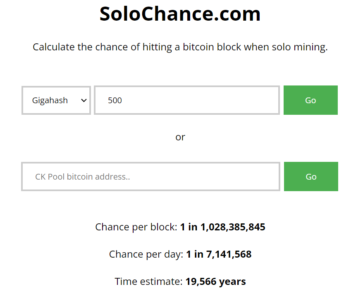Focus the CK Pool bitcoin address field
This screenshot has width=351, height=308.
[150, 177]
